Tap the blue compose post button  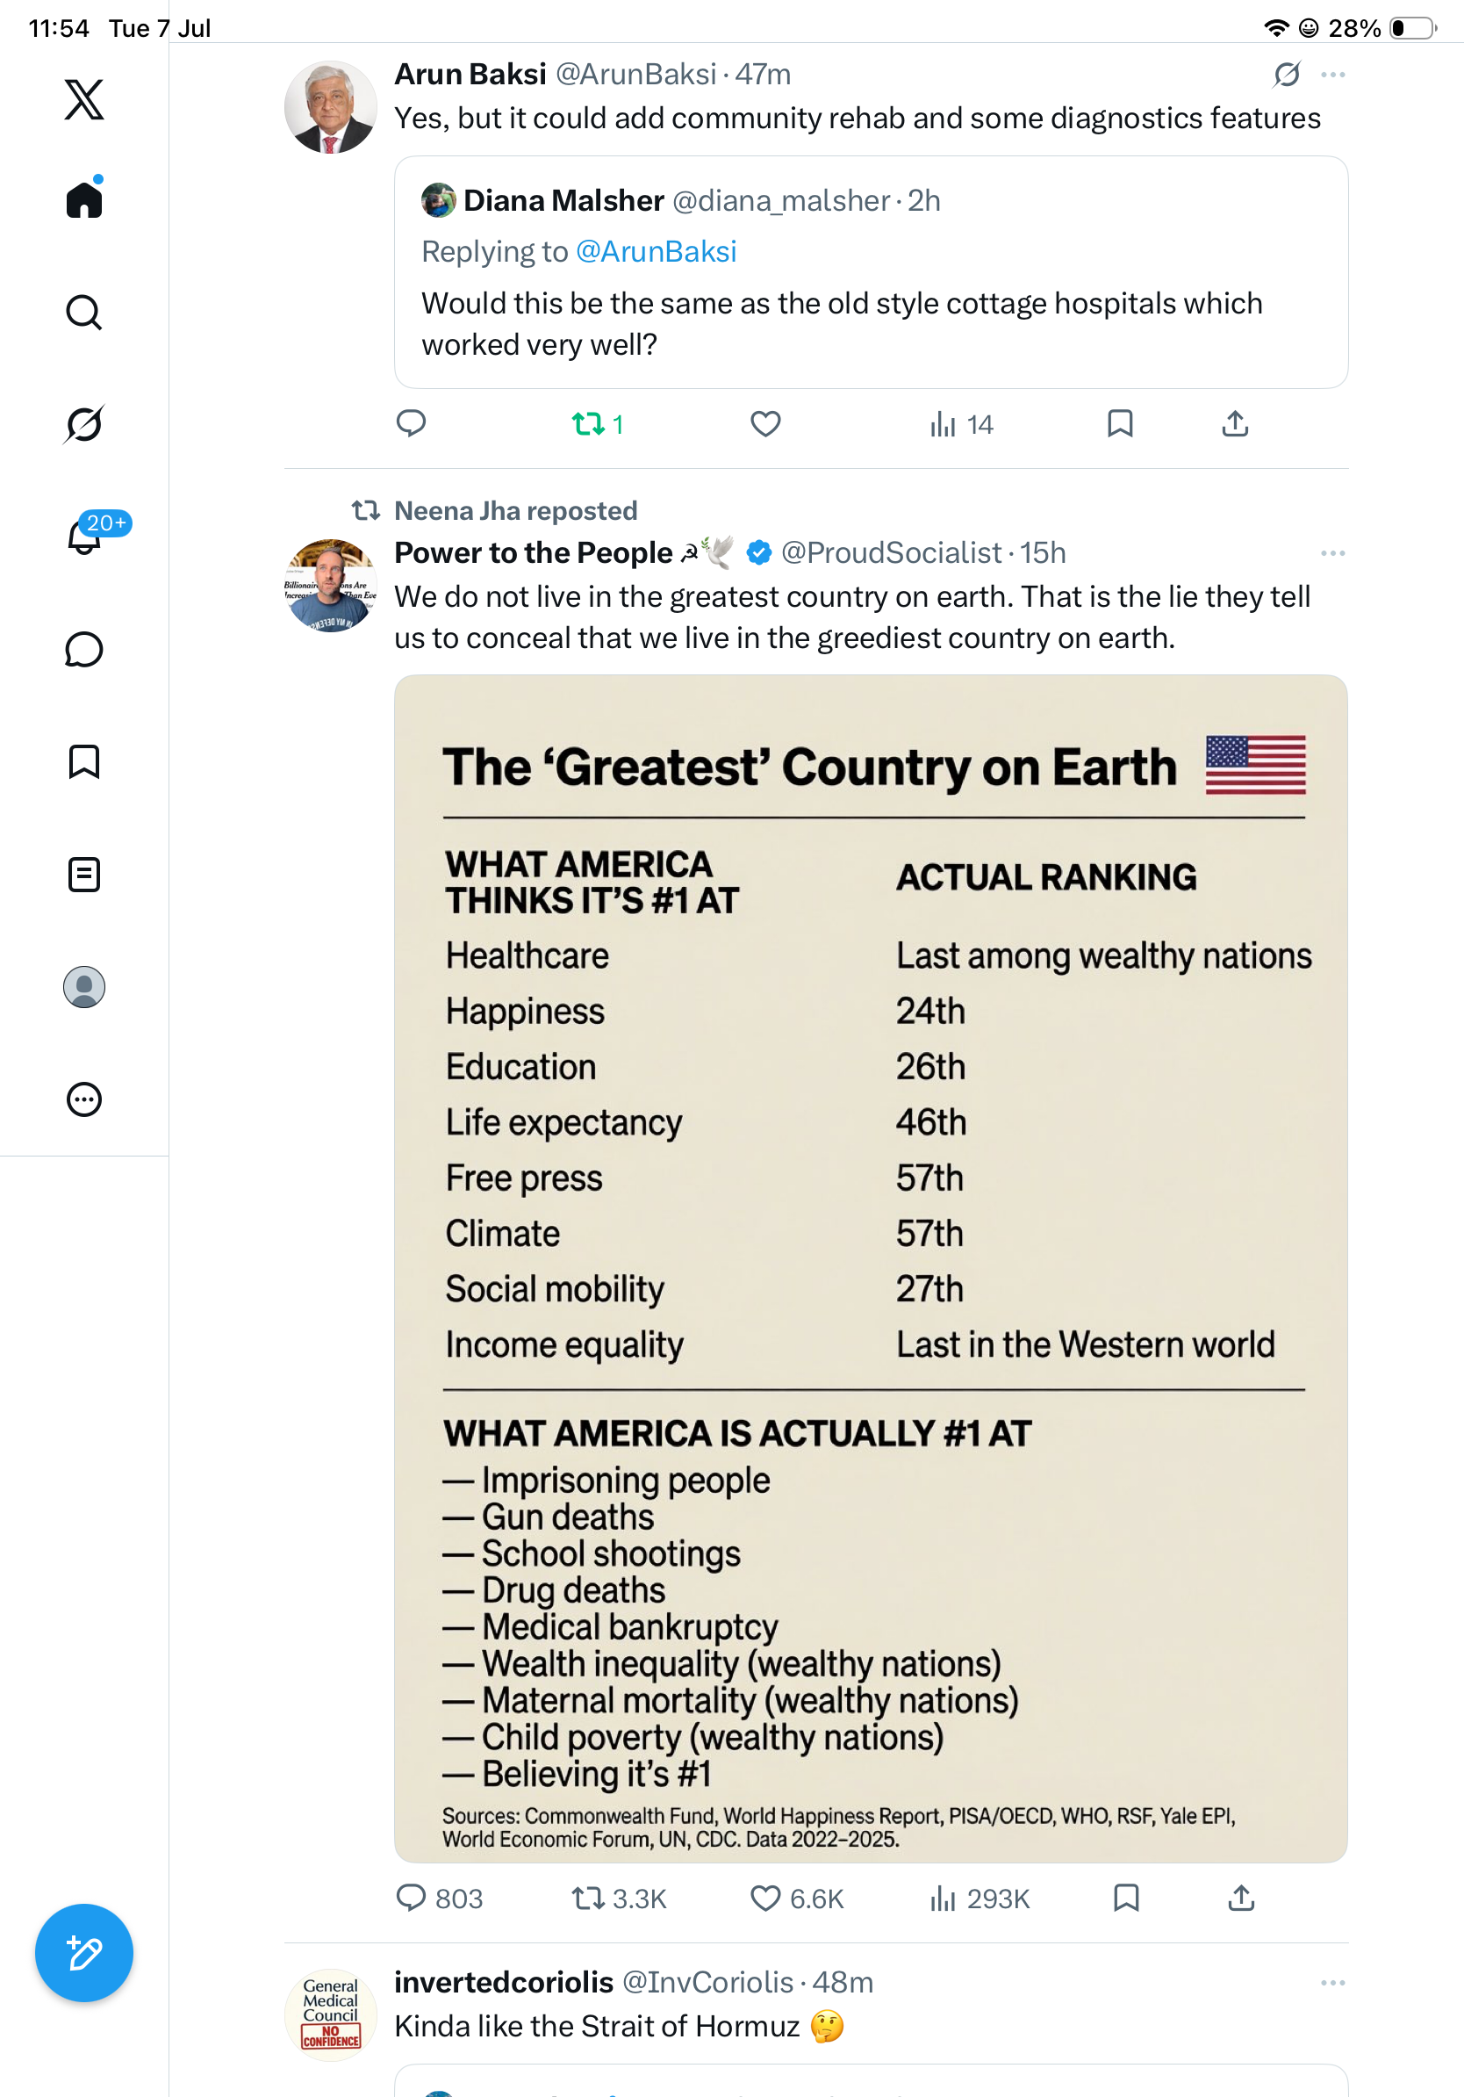tap(84, 1953)
